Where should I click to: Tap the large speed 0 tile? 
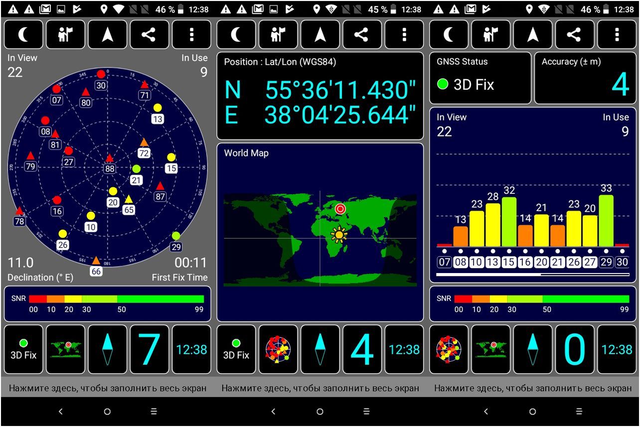pos(575,349)
